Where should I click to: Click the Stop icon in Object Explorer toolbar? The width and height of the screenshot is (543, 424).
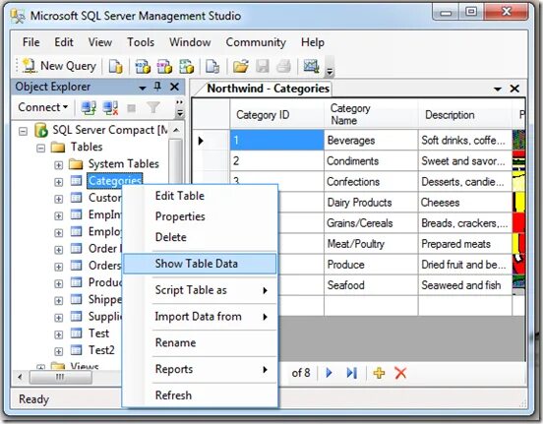coord(131,108)
